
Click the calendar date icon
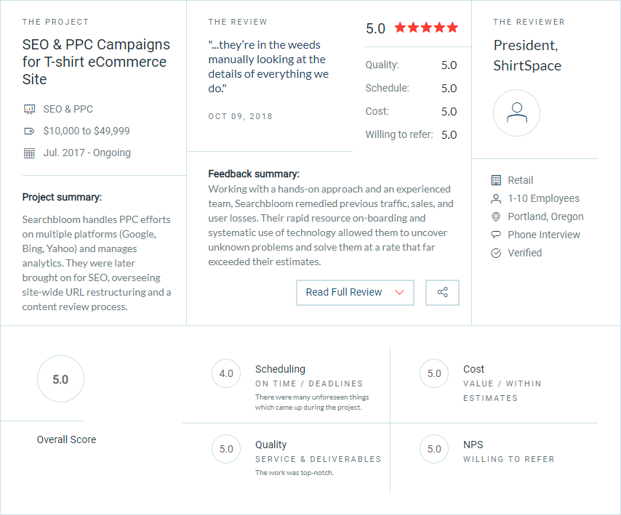29,153
